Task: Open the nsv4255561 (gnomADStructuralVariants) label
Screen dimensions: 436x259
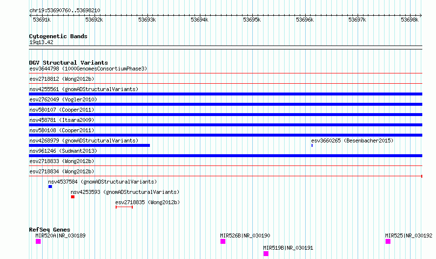Action: pos(84,89)
